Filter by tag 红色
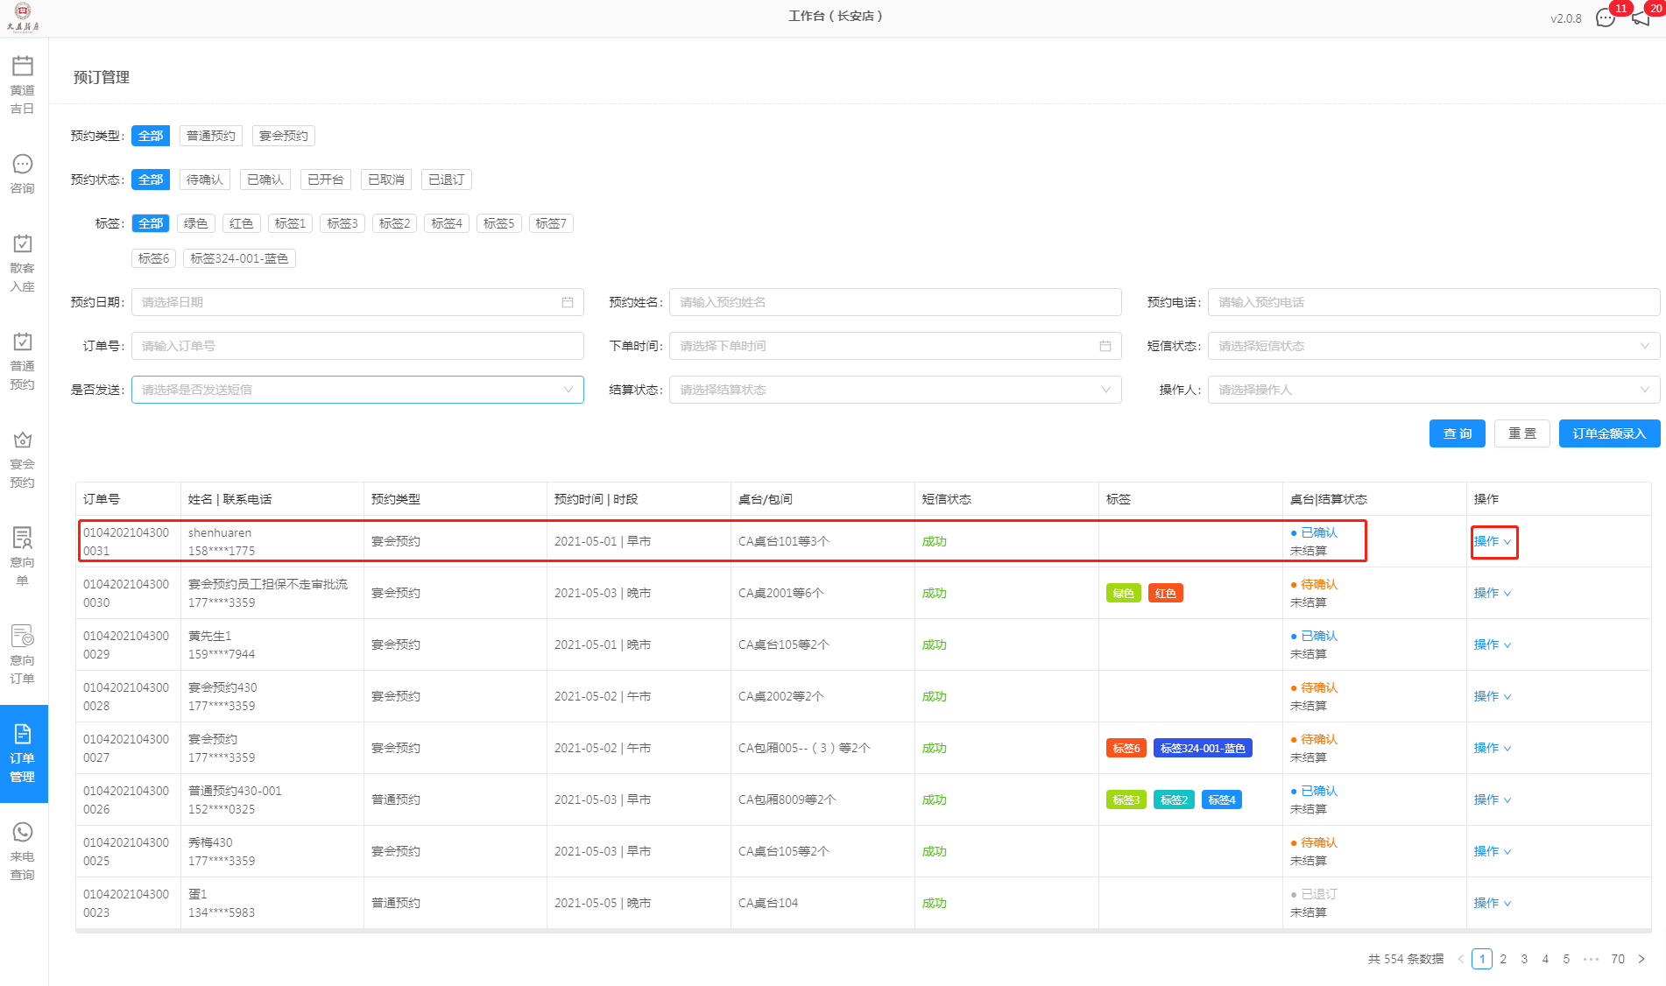 coord(242,223)
